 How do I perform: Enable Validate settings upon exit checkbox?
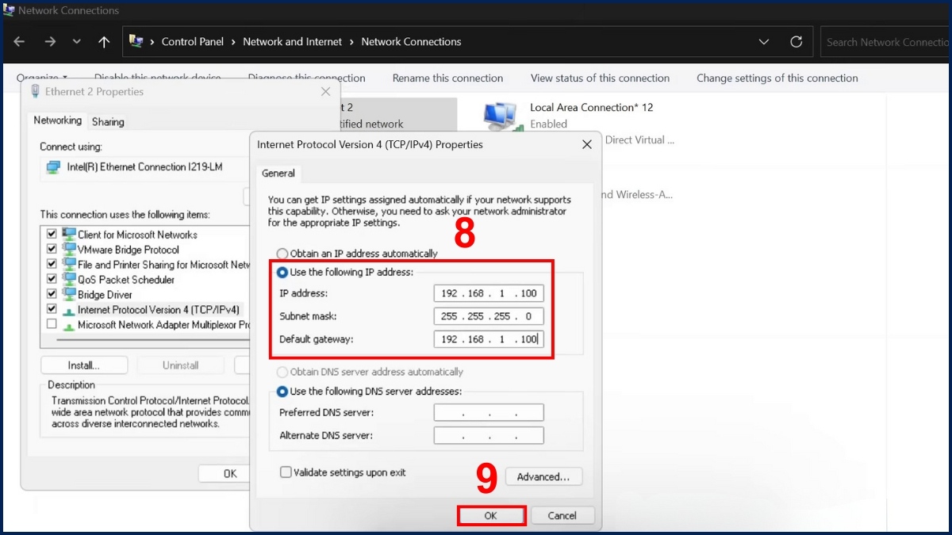coord(286,472)
